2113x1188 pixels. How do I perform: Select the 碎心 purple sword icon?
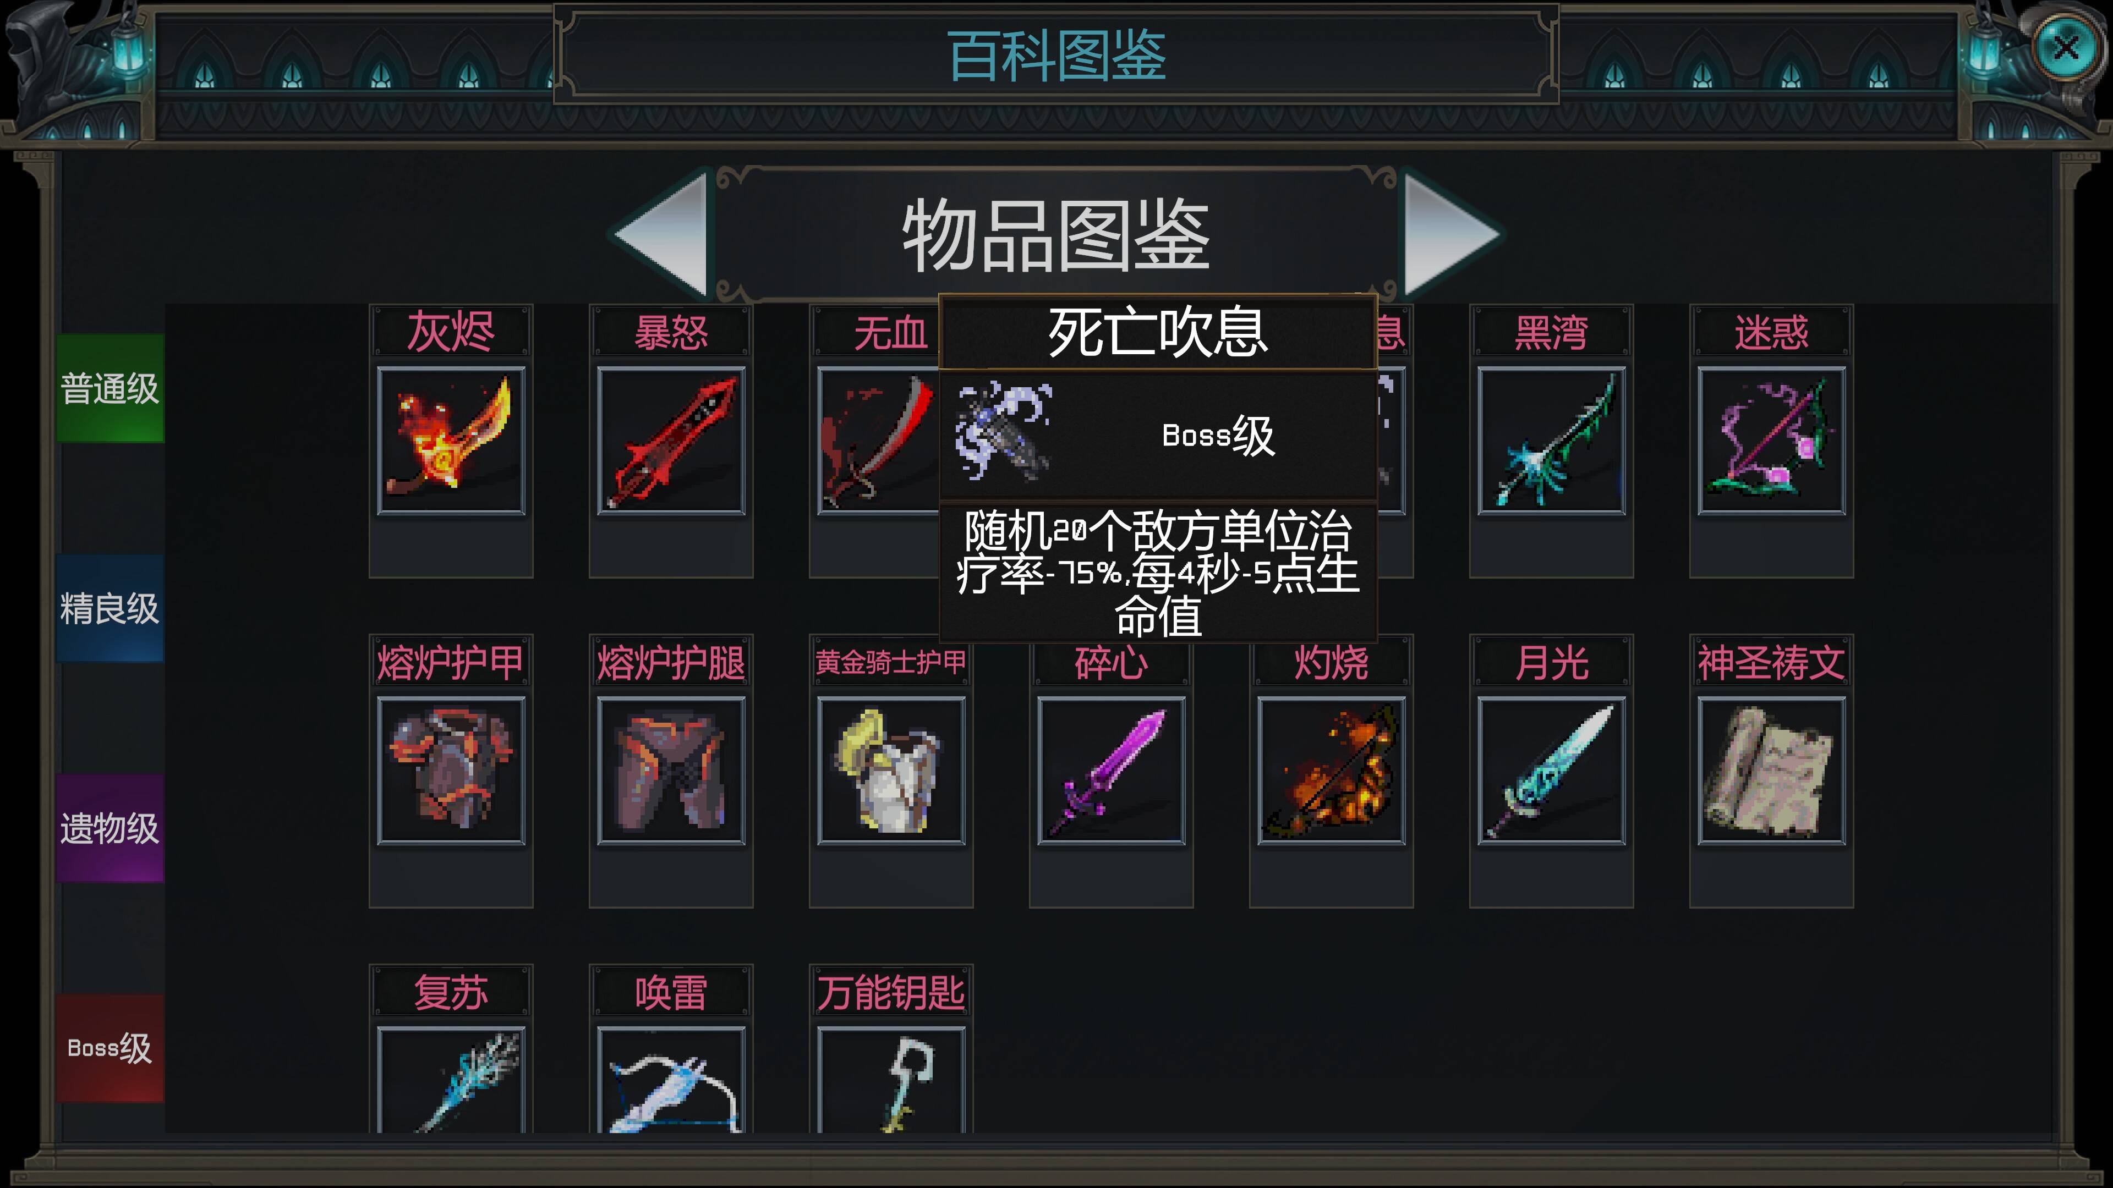coord(1110,771)
